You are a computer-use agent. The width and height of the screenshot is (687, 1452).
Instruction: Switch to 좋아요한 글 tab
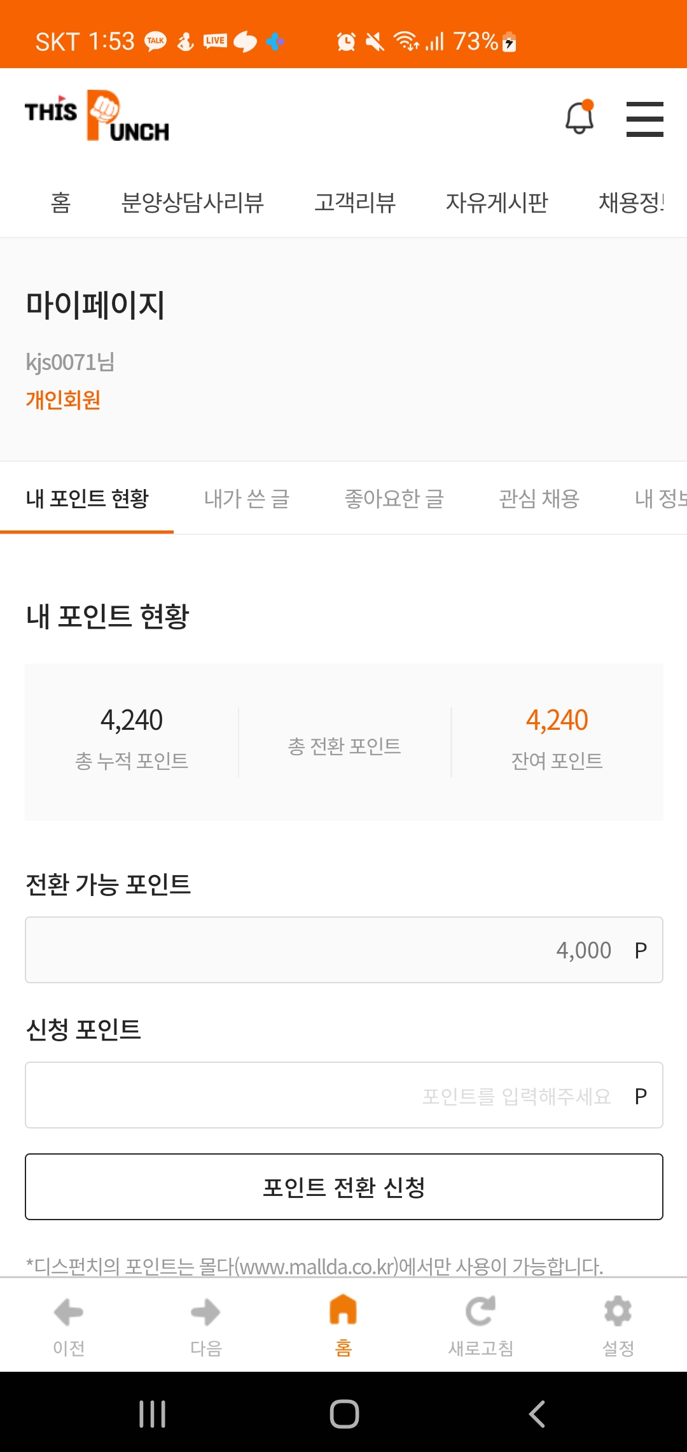point(394,499)
